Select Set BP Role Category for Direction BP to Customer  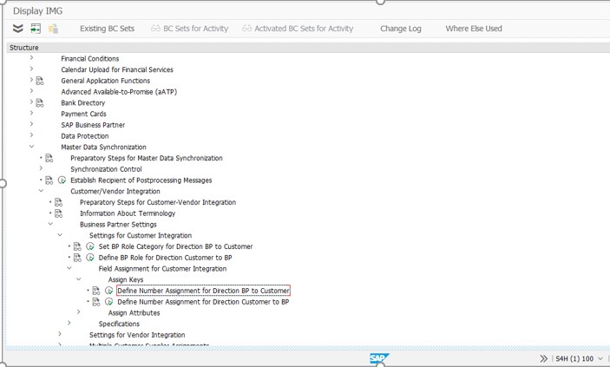[x=175, y=246]
